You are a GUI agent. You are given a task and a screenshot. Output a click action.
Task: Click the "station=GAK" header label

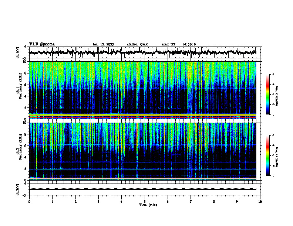click(x=138, y=44)
